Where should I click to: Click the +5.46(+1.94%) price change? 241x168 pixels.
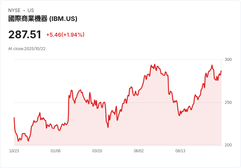[x=65, y=35]
